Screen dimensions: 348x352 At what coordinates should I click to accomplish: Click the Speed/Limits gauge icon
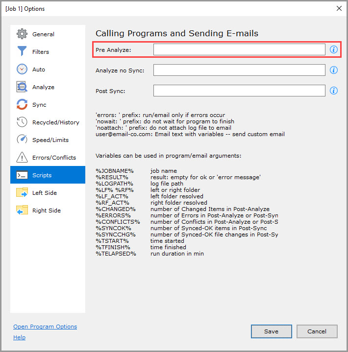[22, 140]
